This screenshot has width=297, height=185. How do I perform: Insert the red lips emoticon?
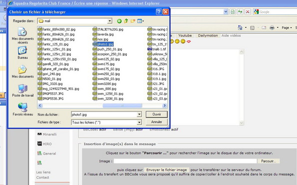pos(189,41)
